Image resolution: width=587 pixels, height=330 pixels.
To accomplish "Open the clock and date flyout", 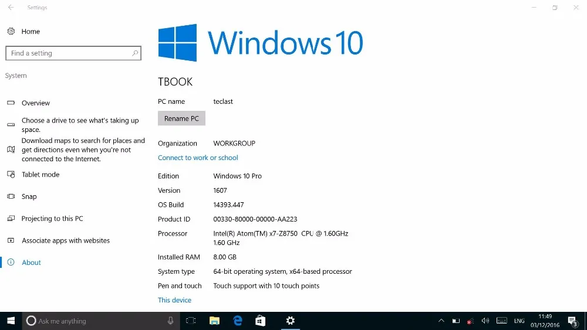I will point(545,321).
